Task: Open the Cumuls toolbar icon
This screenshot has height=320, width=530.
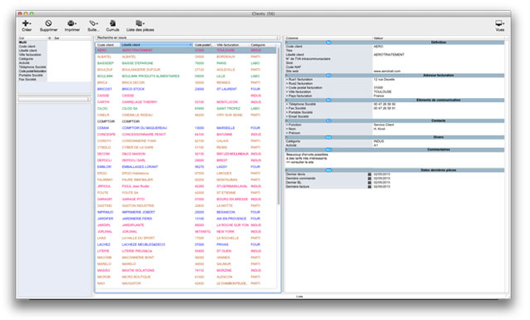Action: [112, 23]
